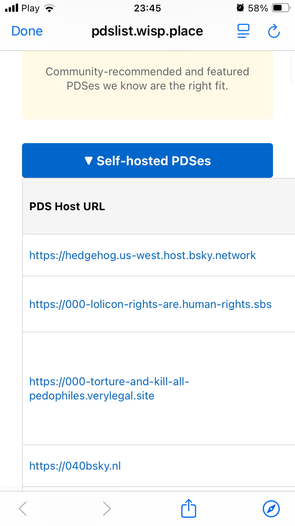Open the share sheet icon

[x=189, y=508]
